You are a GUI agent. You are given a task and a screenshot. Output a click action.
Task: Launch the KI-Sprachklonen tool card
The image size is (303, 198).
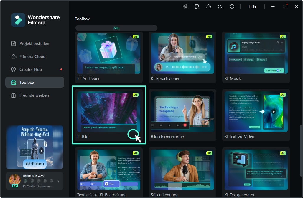tap(182, 57)
